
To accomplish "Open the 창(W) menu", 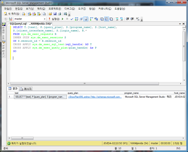I will 92,9.
